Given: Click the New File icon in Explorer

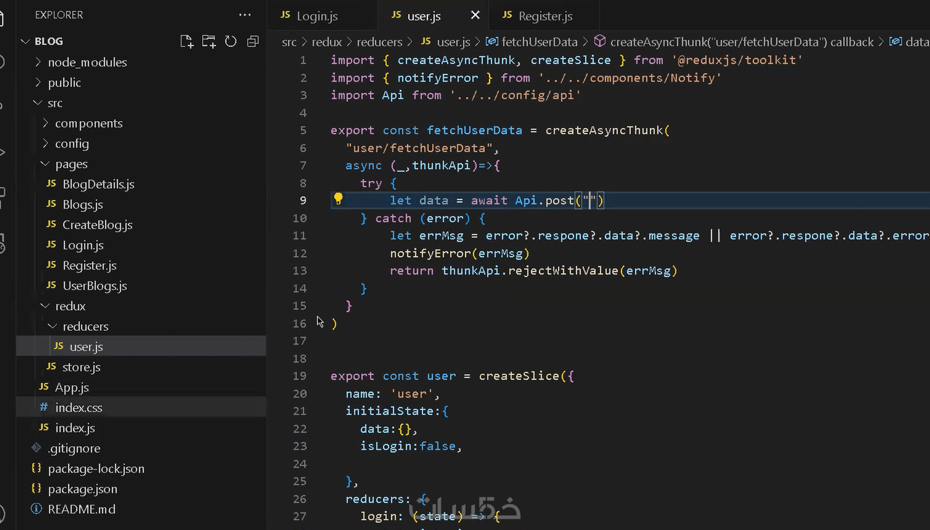Looking at the screenshot, I should tap(187, 42).
